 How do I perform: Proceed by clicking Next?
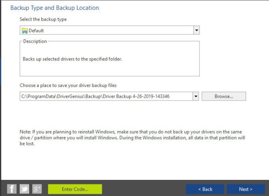[x=245, y=189]
